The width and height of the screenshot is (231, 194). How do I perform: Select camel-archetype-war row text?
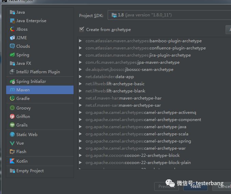(x=136, y=148)
